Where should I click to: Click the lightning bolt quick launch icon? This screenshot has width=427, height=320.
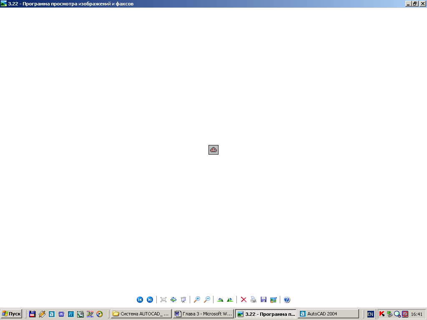[42, 314]
